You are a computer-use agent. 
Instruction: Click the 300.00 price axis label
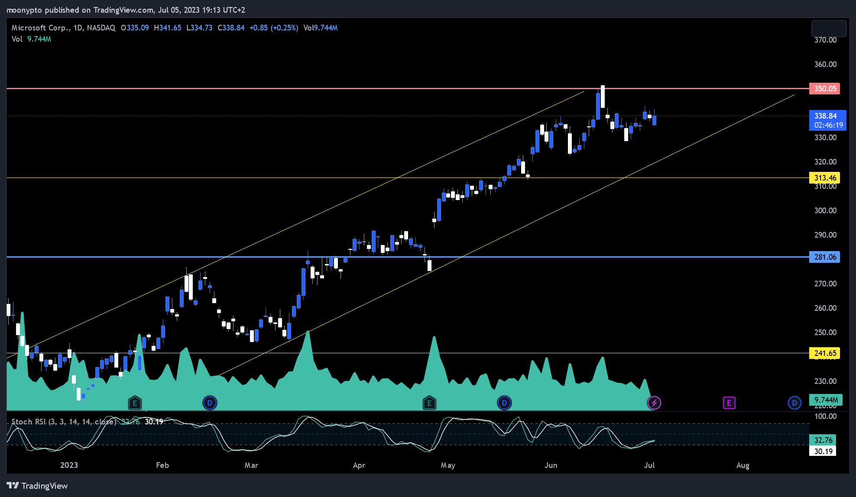[x=825, y=211]
